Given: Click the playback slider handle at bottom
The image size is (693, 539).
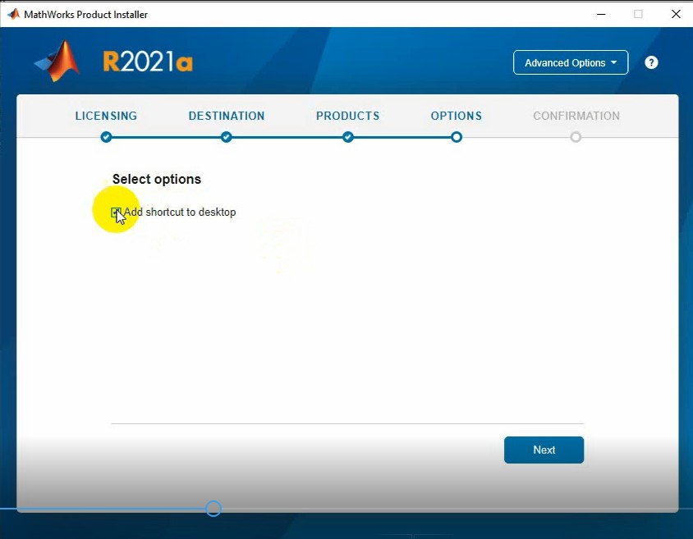Looking at the screenshot, I should [x=213, y=509].
